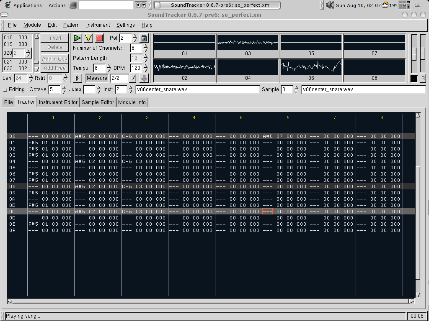Play current pattern with yellow triangle button

point(88,38)
